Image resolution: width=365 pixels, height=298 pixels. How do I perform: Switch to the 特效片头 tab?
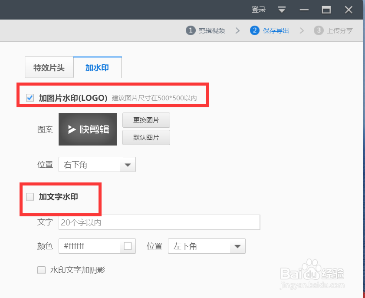[x=49, y=67]
